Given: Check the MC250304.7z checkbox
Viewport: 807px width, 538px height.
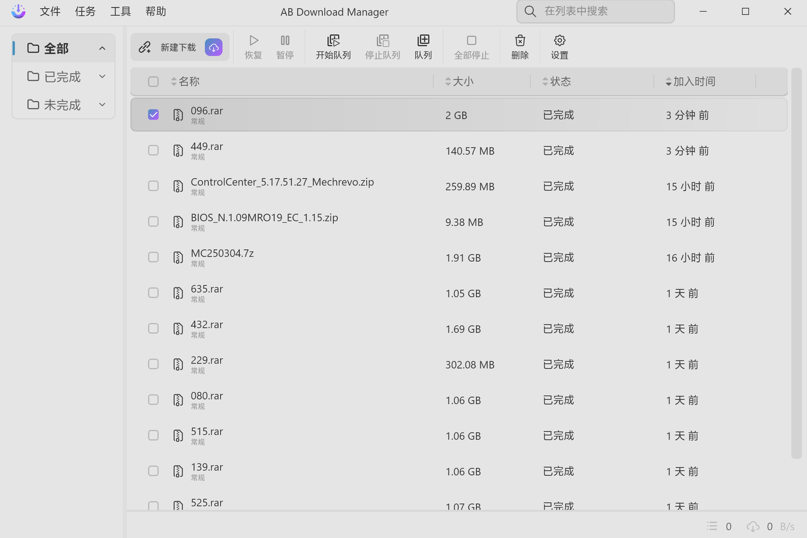Looking at the screenshot, I should pos(153,257).
